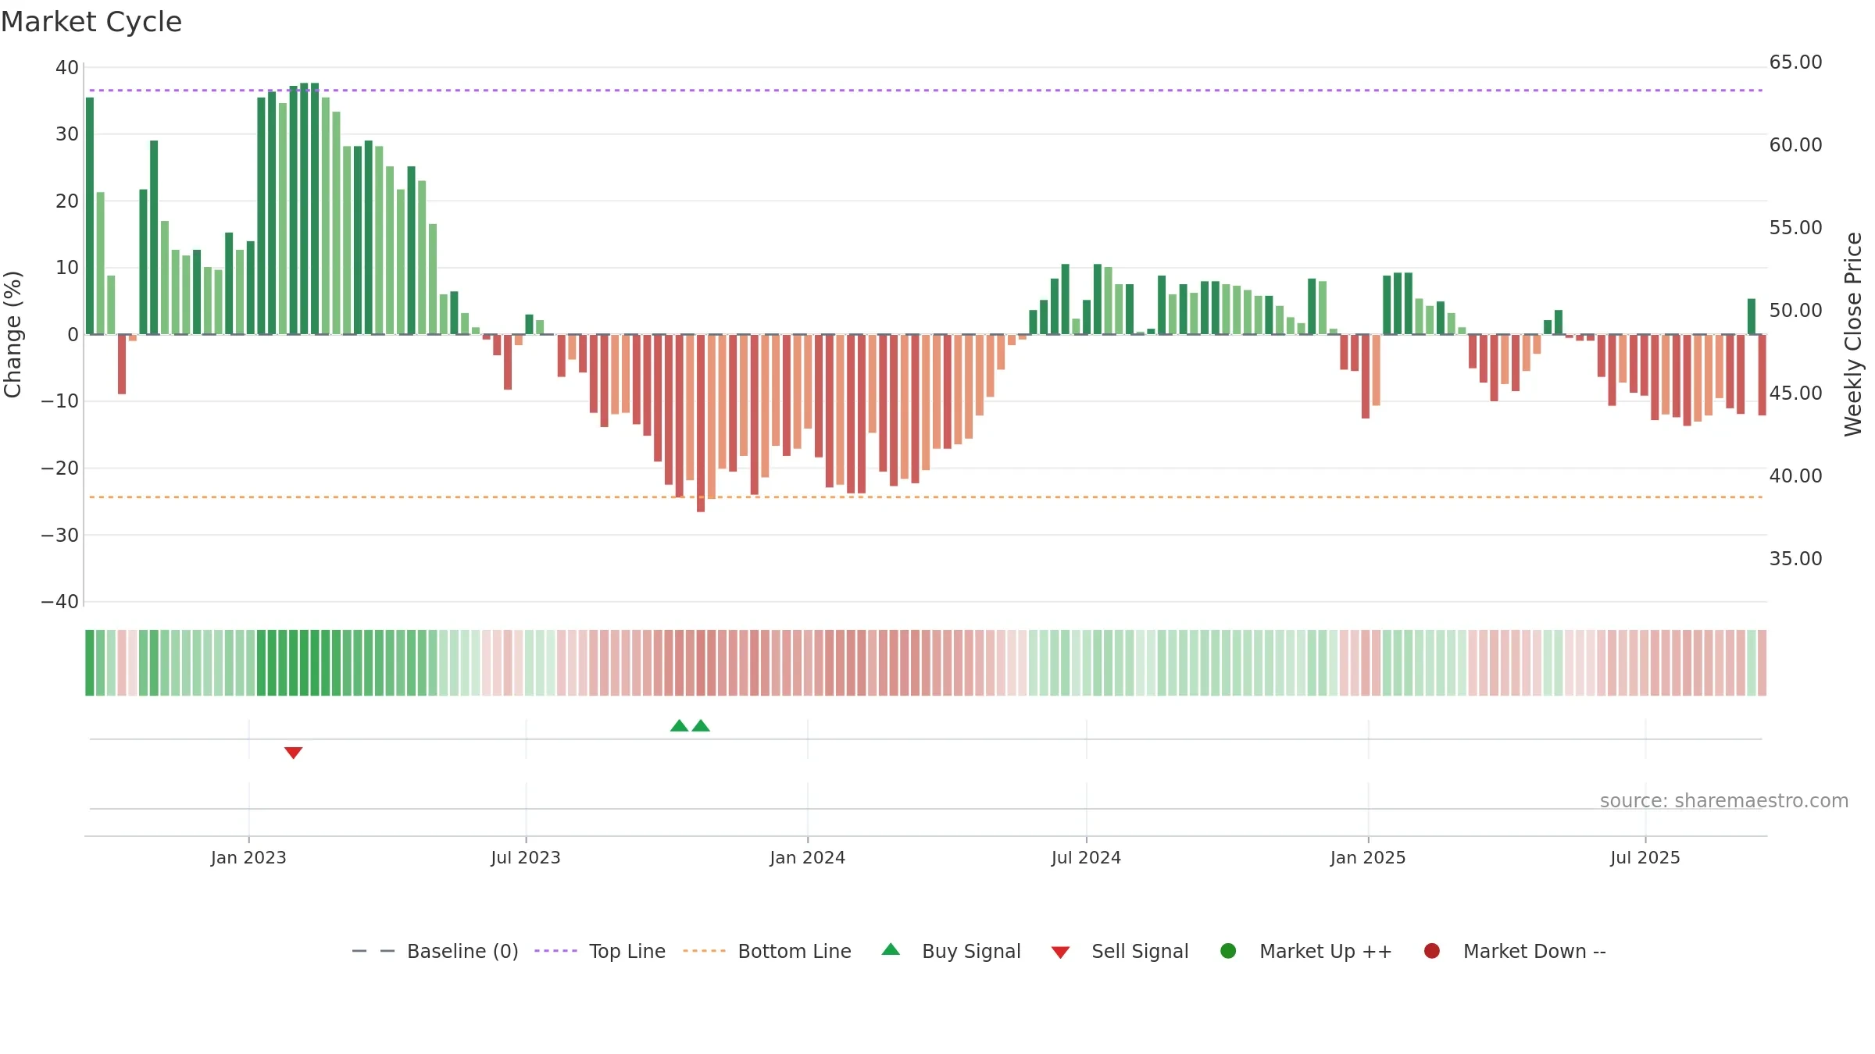
Task: Click the green Market Up circle in legend
Action: coord(1228,951)
